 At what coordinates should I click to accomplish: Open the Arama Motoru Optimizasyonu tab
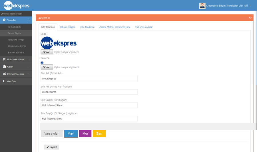pyautogui.click(x=115, y=27)
